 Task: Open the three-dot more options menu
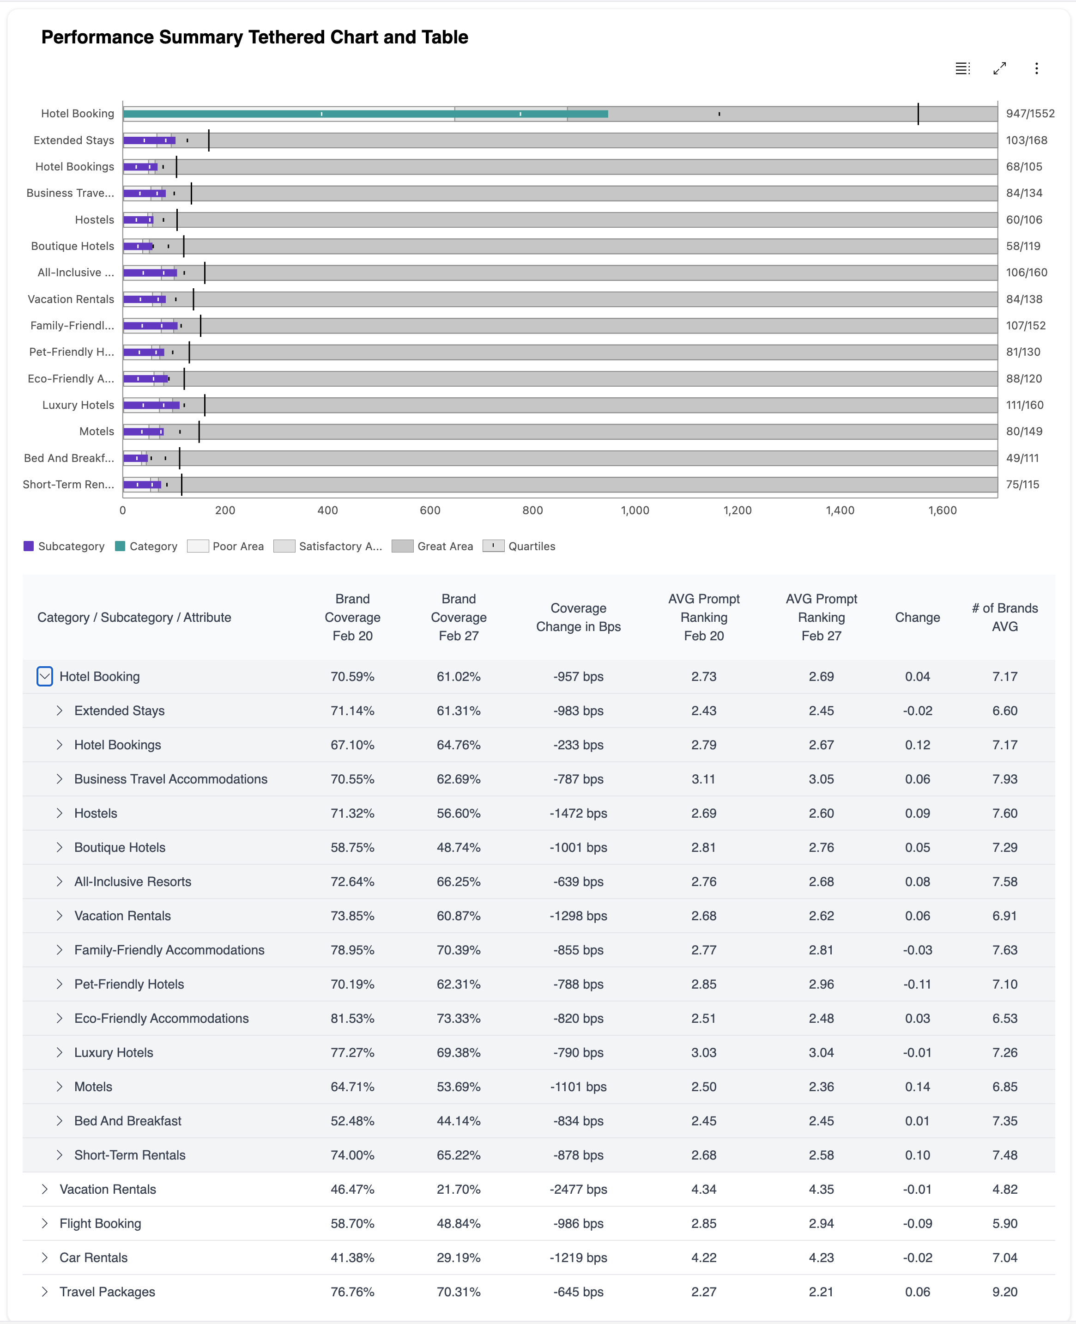1036,68
